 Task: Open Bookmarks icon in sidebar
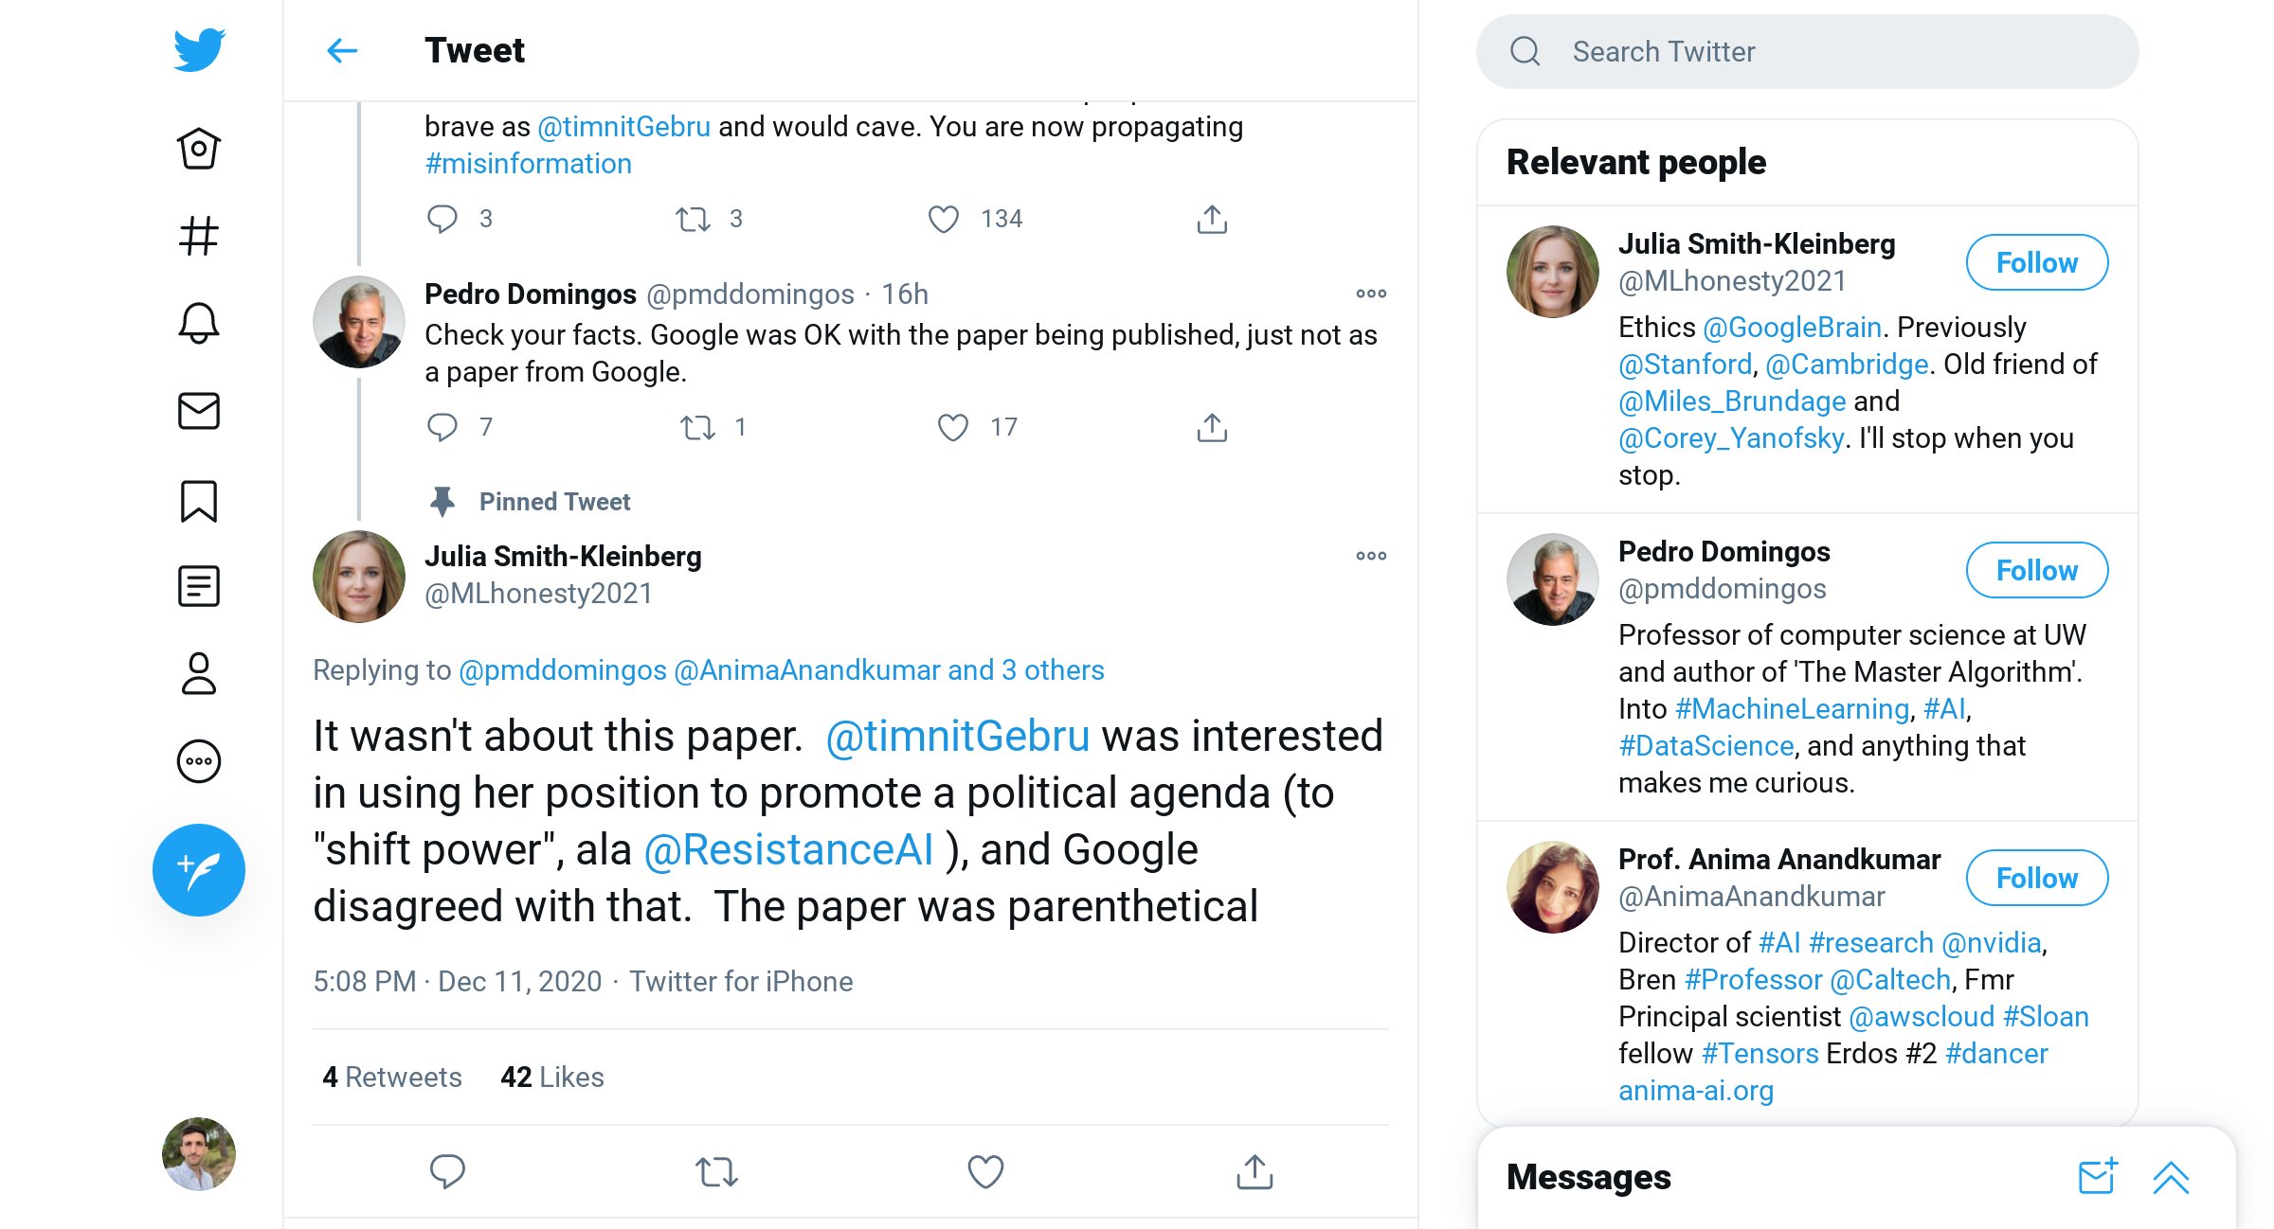(x=199, y=501)
